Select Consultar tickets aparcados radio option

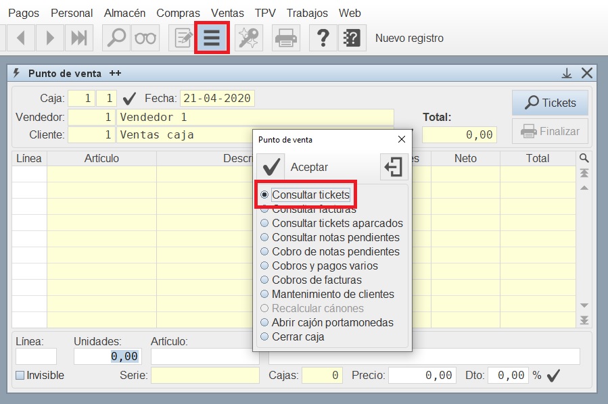coord(264,223)
